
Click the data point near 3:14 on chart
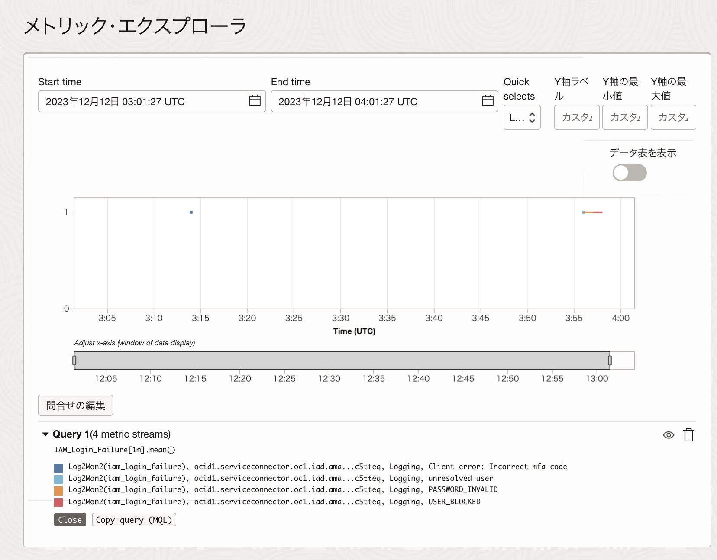tap(191, 212)
